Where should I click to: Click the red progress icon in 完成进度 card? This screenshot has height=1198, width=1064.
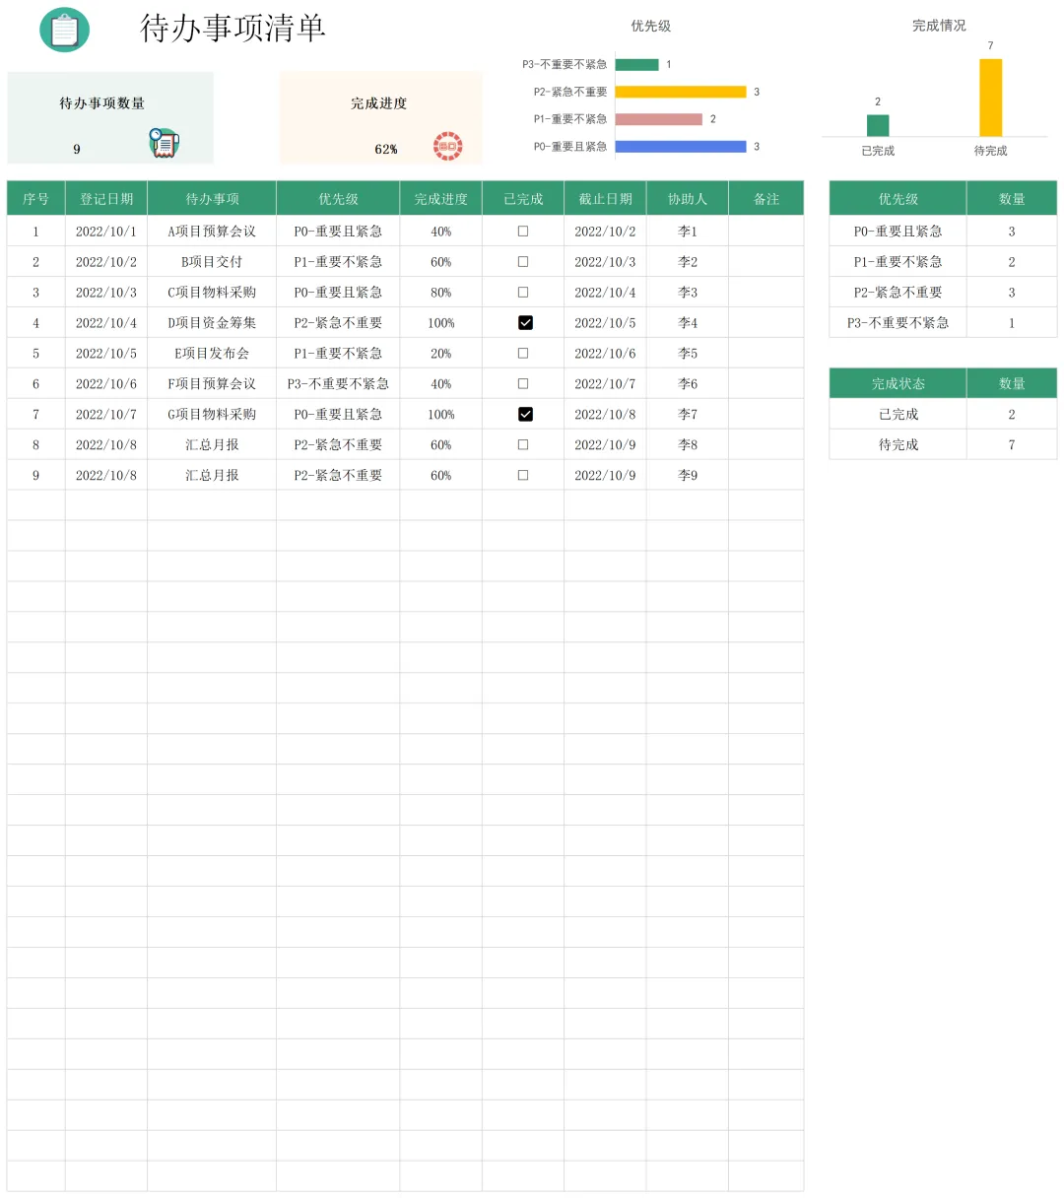447,146
